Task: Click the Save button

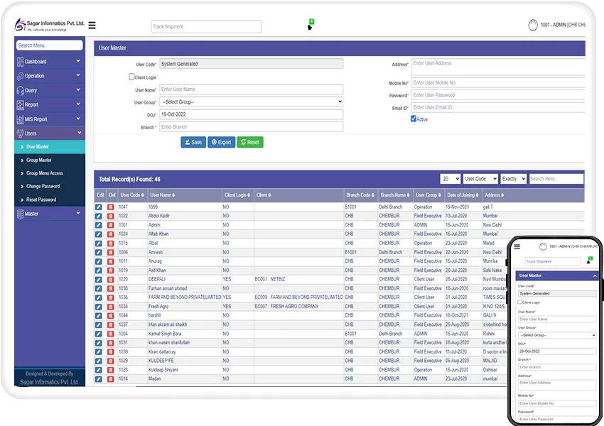Action: pyautogui.click(x=193, y=142)
